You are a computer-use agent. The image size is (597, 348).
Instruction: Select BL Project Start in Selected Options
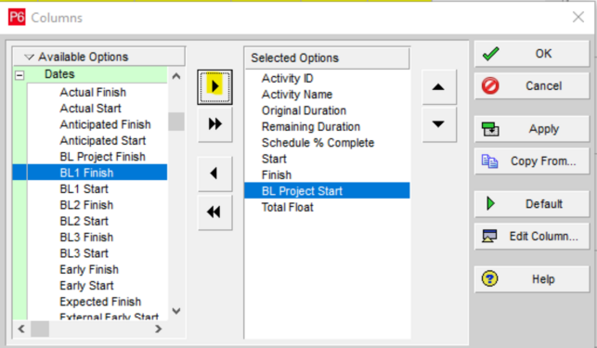coord(327,191)
